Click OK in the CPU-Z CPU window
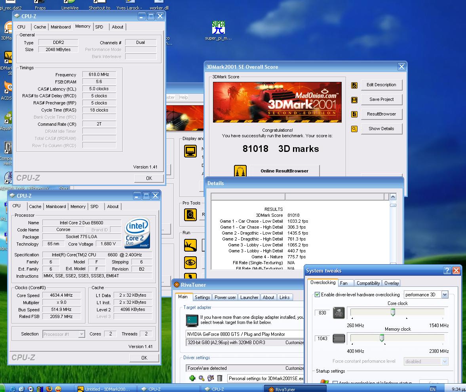This screenshot has width=466, height=392. coord(144,358)
